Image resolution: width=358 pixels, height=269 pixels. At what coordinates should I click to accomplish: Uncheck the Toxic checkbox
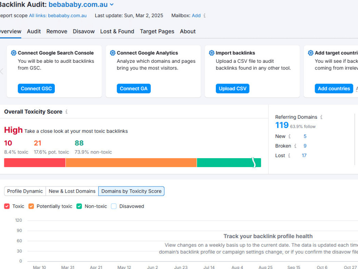click(7, 206)
